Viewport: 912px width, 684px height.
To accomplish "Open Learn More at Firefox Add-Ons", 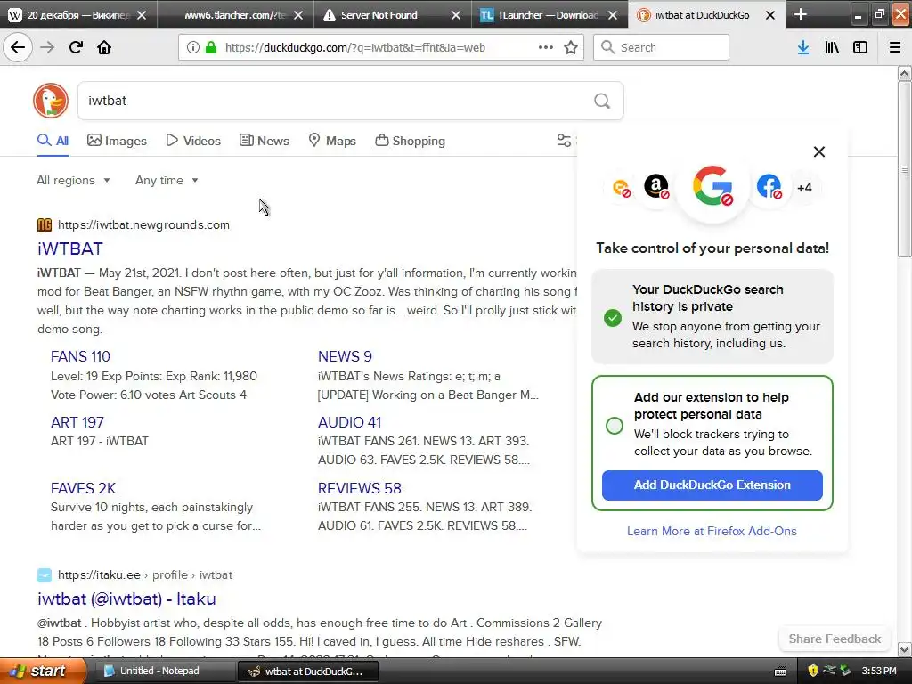I will [712, 531].
